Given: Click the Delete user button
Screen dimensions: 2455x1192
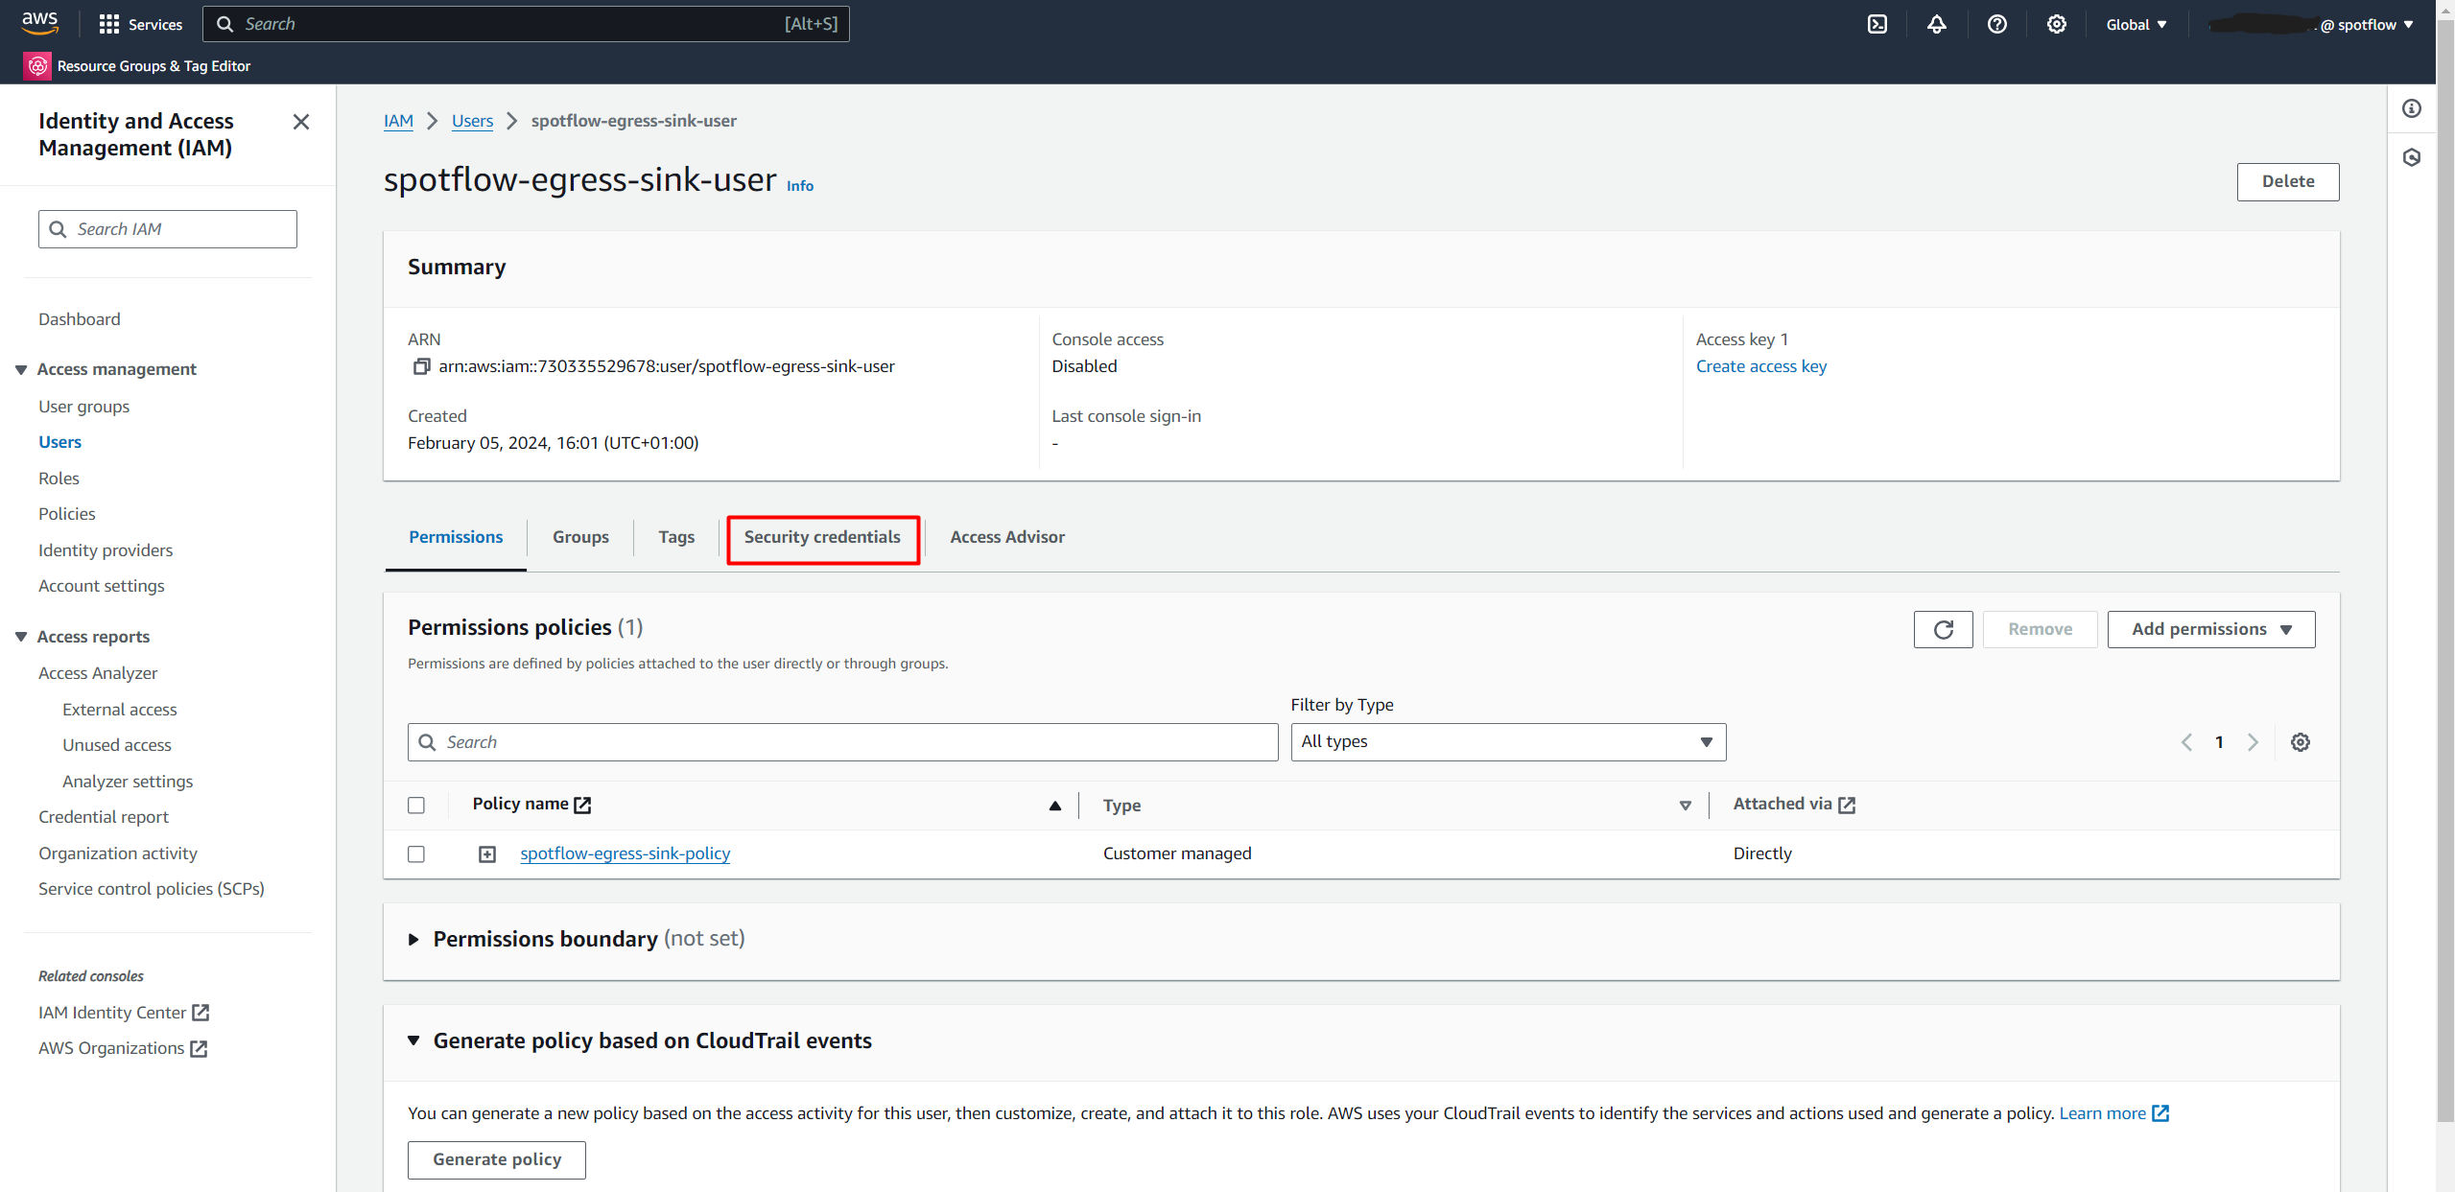Looking at the screenshot, I should [x=2287, y=181].
